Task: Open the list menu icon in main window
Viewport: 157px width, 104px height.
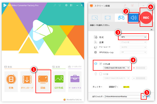Action: pyautogui.click(x=71, y=5)
